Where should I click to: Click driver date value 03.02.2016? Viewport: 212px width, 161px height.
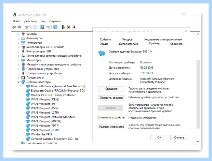tap(147, 68)
